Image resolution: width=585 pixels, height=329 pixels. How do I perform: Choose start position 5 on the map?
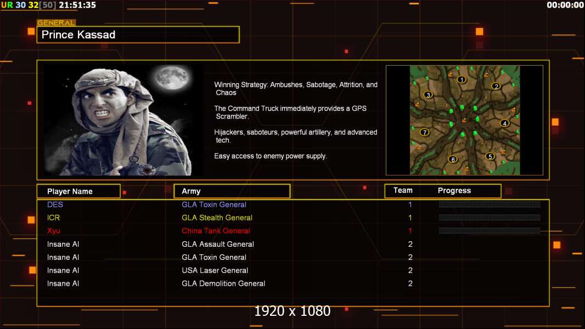click(490, 156)
